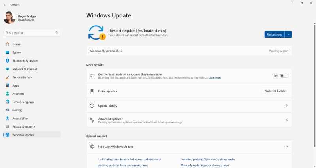
Task: Click the Advanced options row title
Action: (110, 119)
